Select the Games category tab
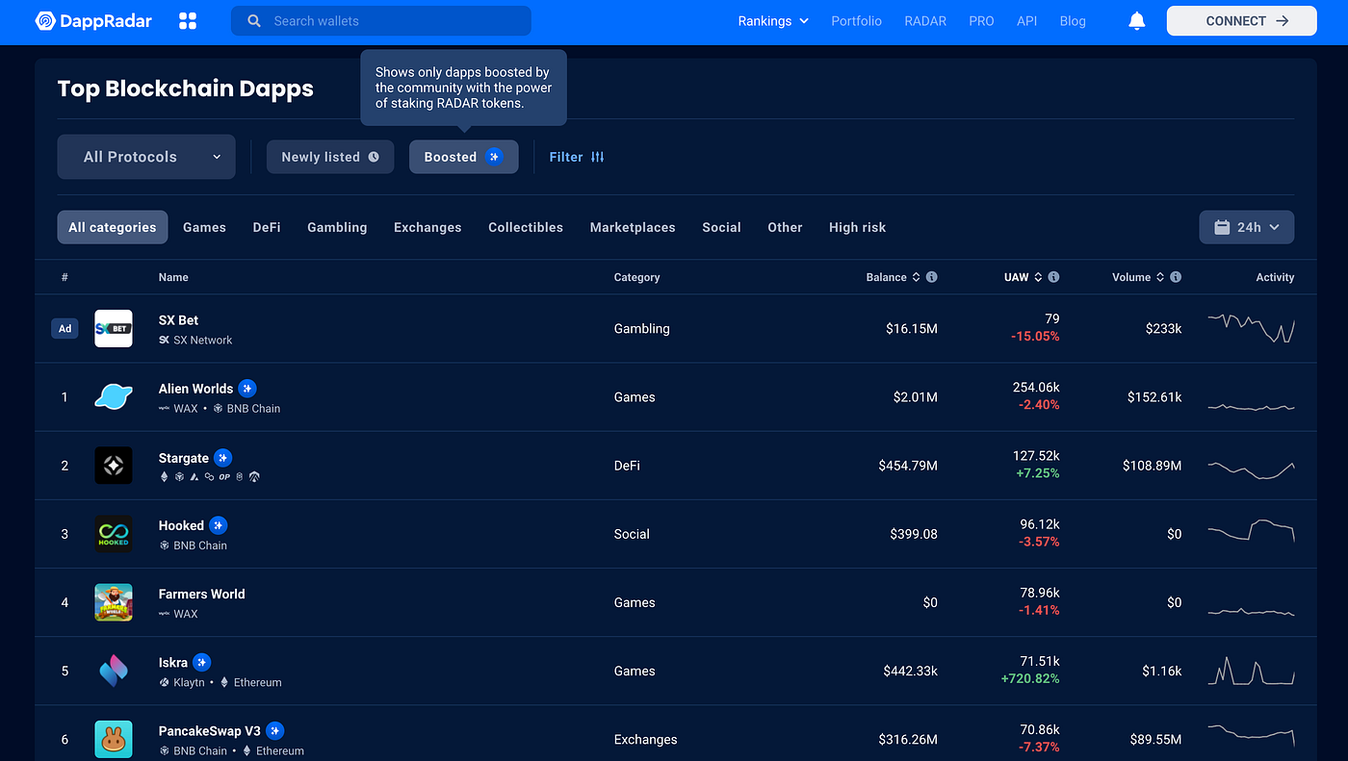The image size is (1348, 761). (x=204, y=227)
